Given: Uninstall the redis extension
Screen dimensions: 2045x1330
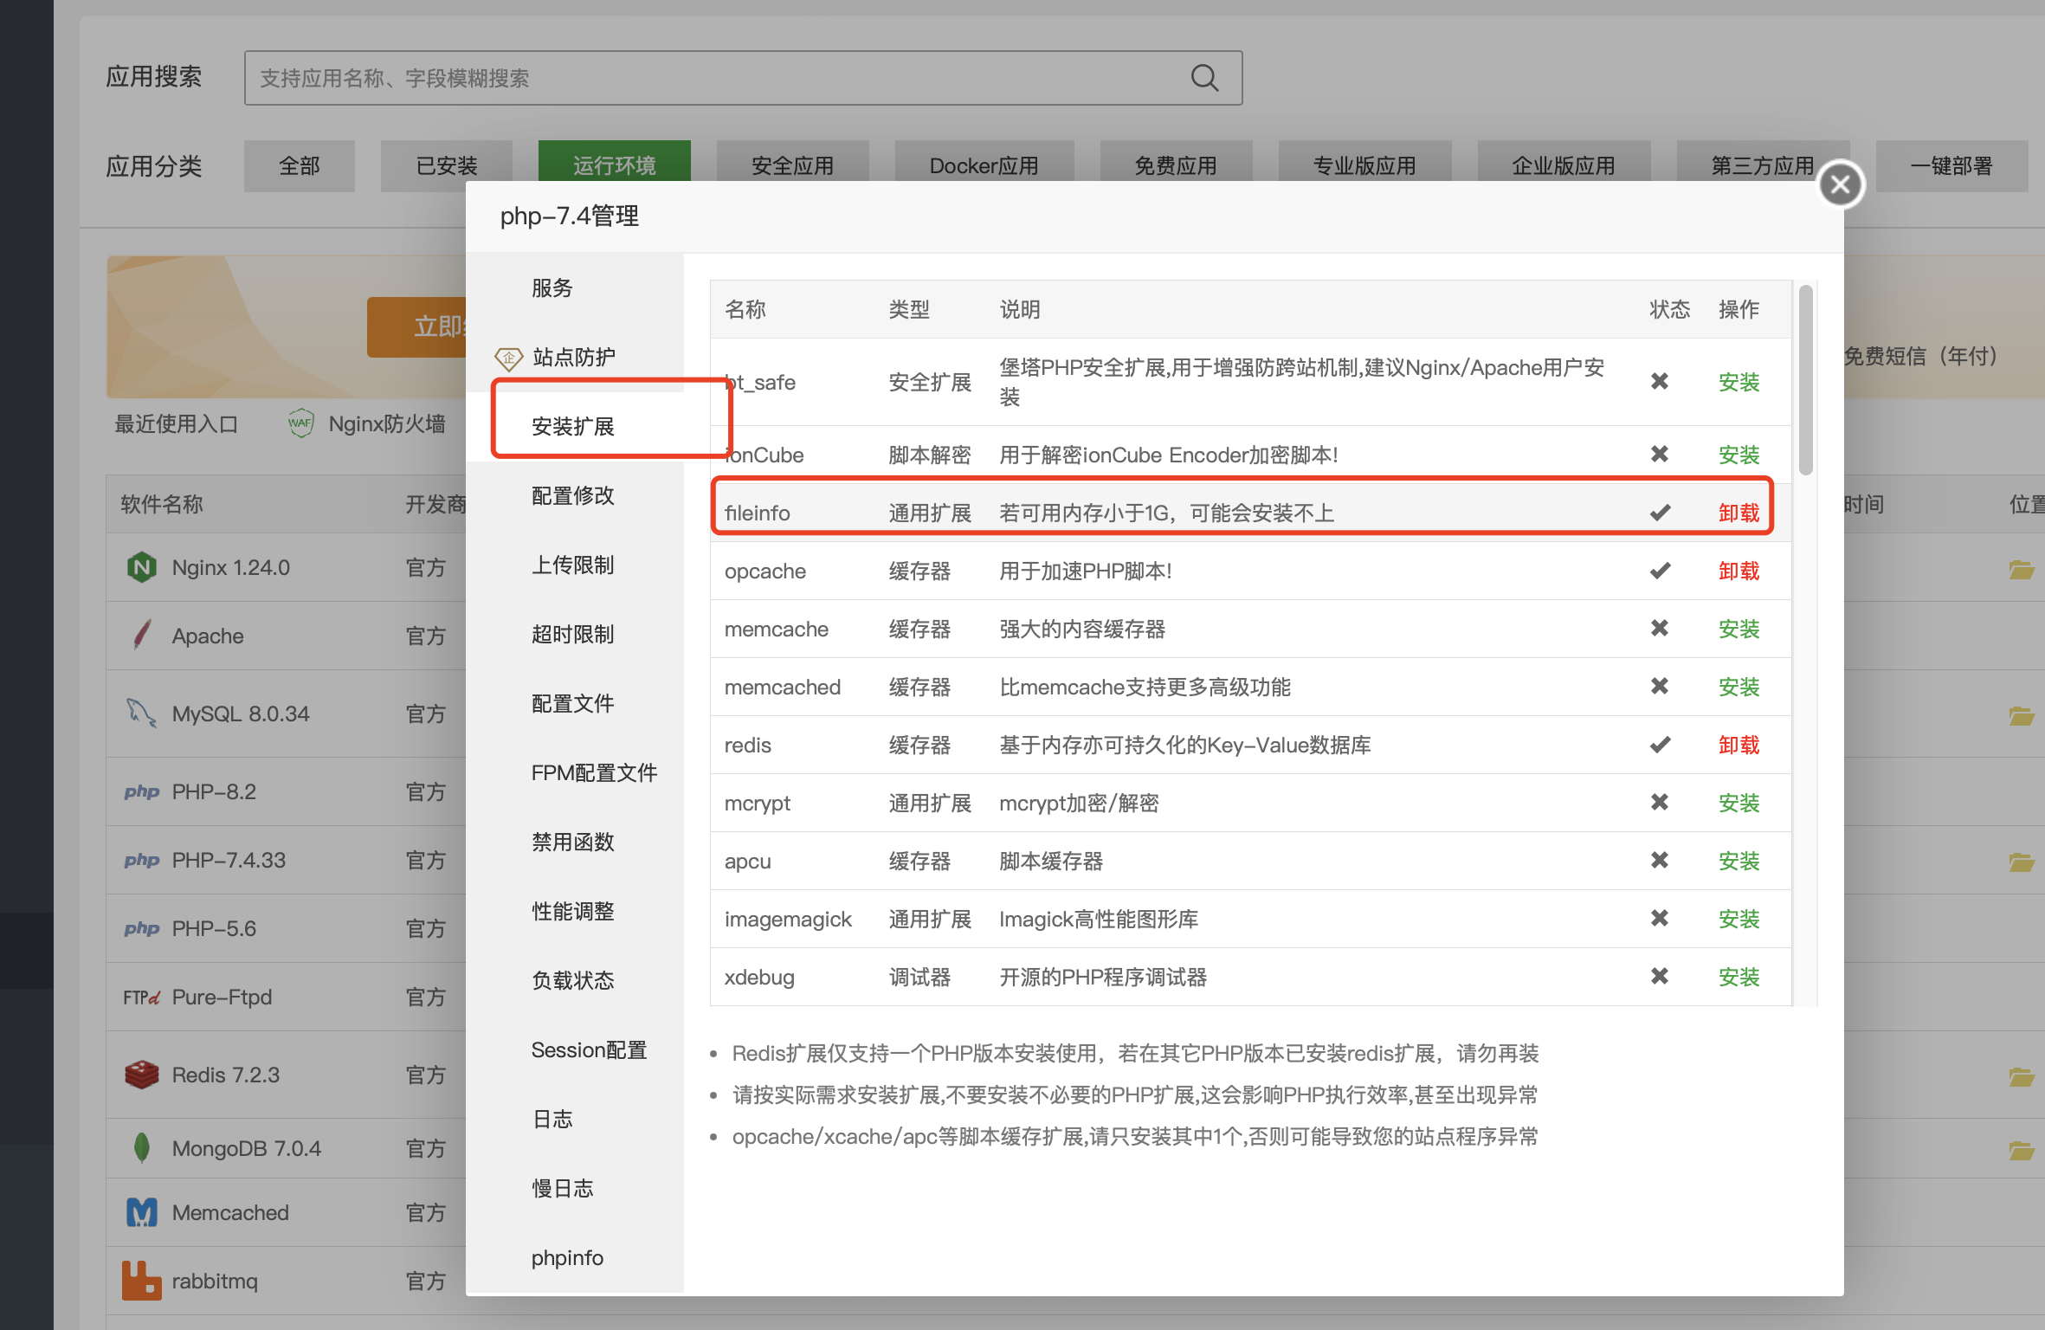Looking at the screenshot, I should click(1739, 745).
